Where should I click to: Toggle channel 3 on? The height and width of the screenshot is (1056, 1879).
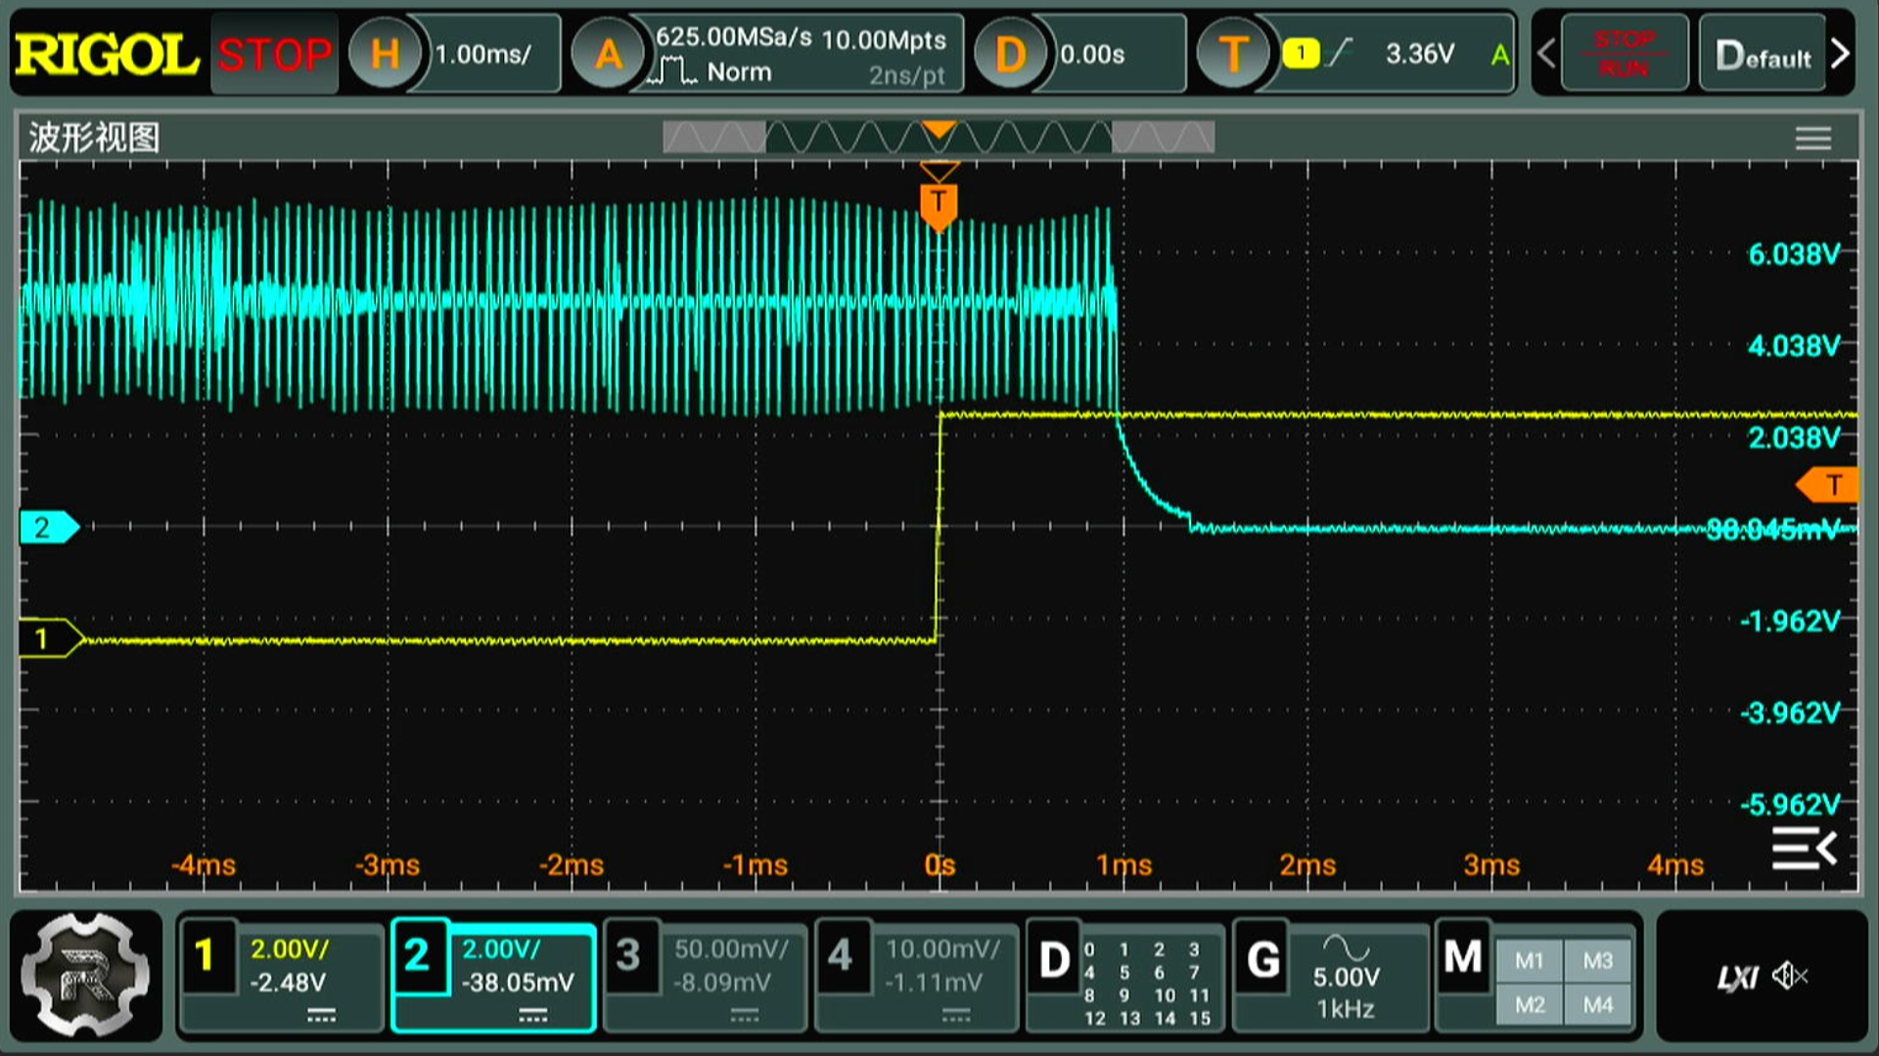pyautogui.click(x=628, y=955)
